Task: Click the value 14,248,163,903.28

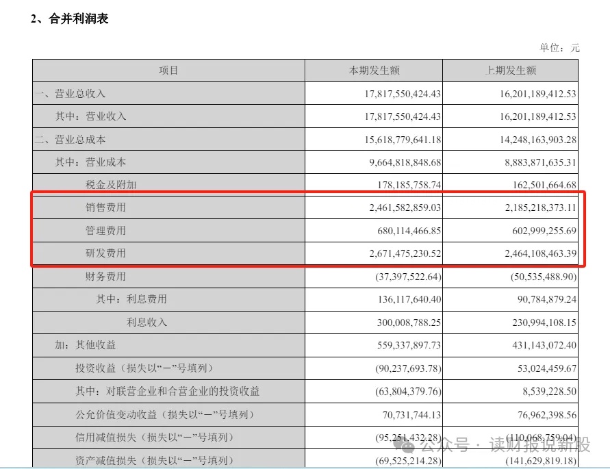Action: (538, 140)
